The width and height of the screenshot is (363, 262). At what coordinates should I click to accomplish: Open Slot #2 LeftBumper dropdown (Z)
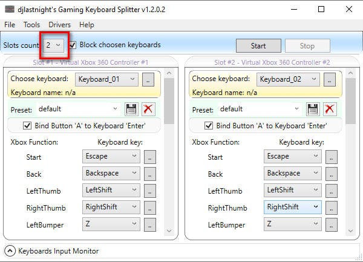pyautogui.click(x=293, y=224)
